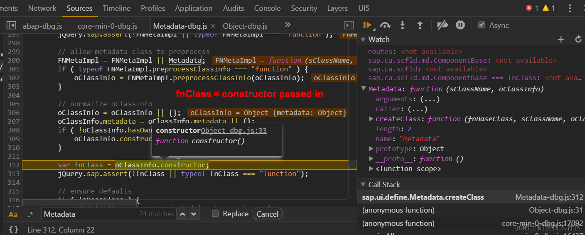Expand the createClass property
Viewport: 585px width, 235px height.
pos(371,119)
